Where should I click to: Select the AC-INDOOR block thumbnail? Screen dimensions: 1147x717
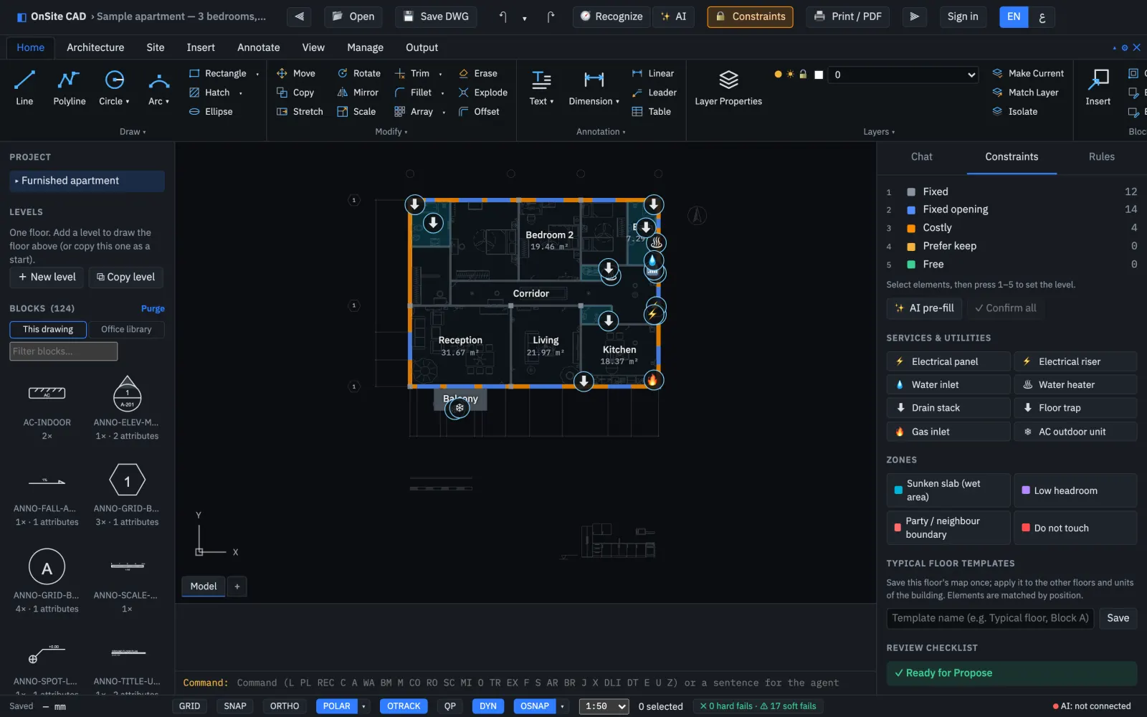(x=47, y=394)
